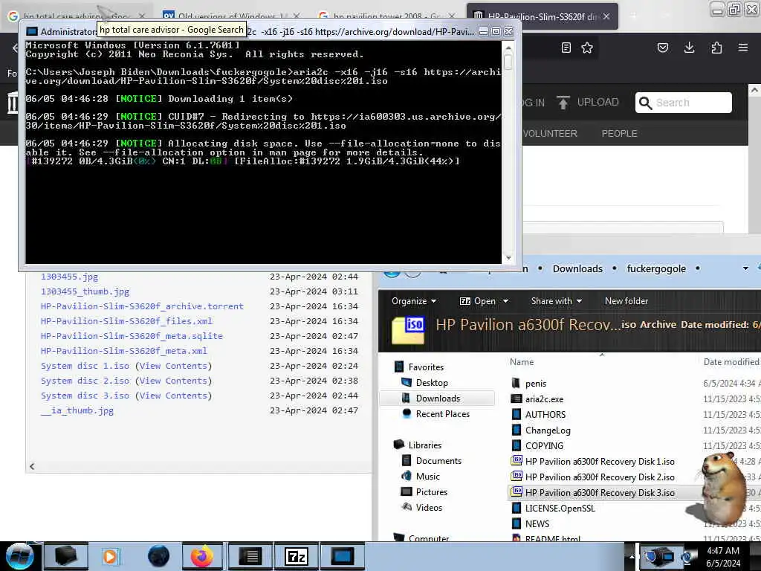Click the left arrow of the page's horizontal scrollbar
The width and height of the screenshot is (761, 571).
[x=32, y=467]
